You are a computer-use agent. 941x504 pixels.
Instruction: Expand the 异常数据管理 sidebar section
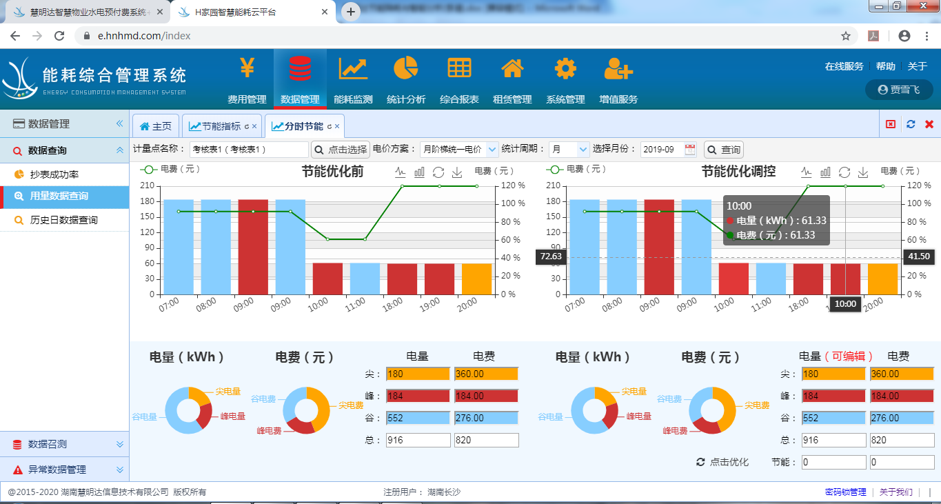pos(64,470)
